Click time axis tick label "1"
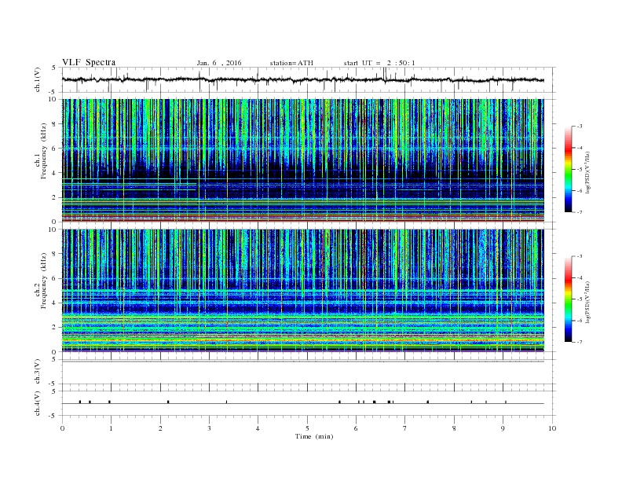Viewport: 622px width, 481px height. [111, 428]
